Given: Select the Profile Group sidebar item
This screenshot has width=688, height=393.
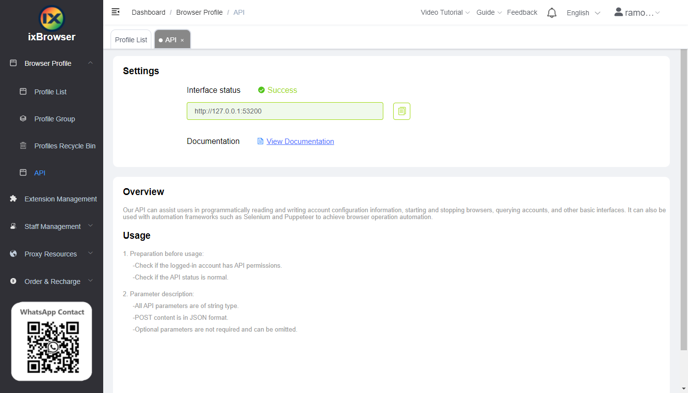Looking at the screenshot, I should pos(54,118).
